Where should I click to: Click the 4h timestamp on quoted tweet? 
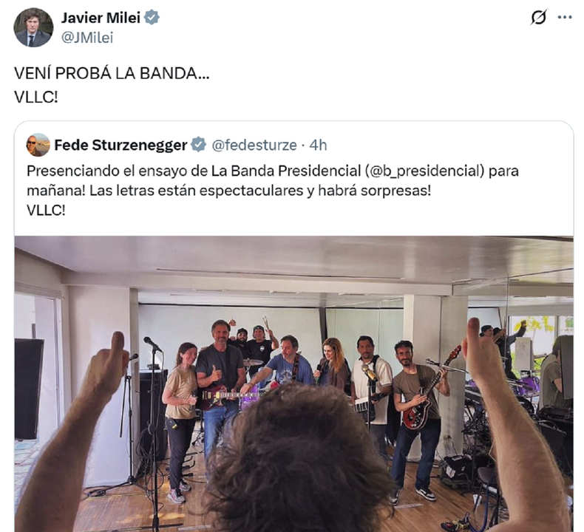[319, 146]
